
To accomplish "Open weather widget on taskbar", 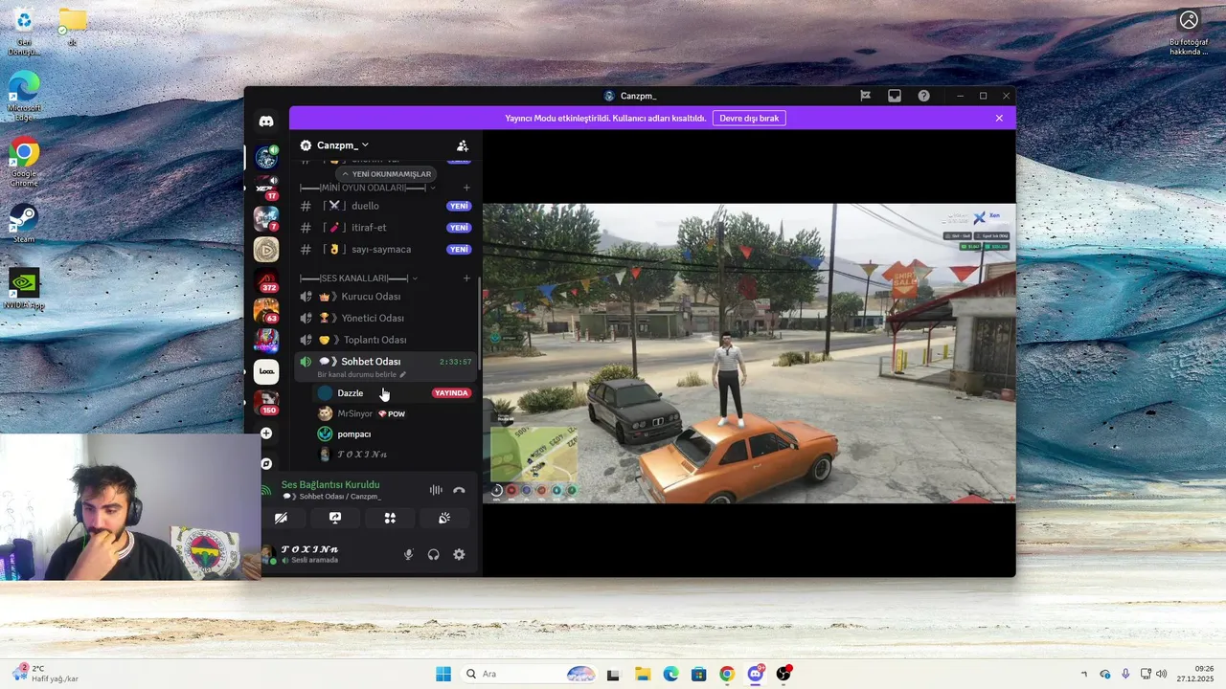I will coord(45,674).
